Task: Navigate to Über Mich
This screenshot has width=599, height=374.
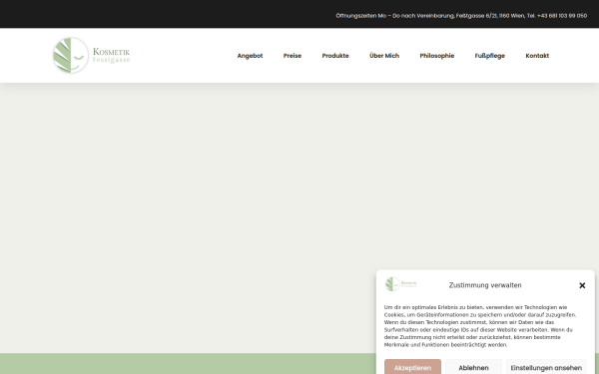Action: (384, 56)
